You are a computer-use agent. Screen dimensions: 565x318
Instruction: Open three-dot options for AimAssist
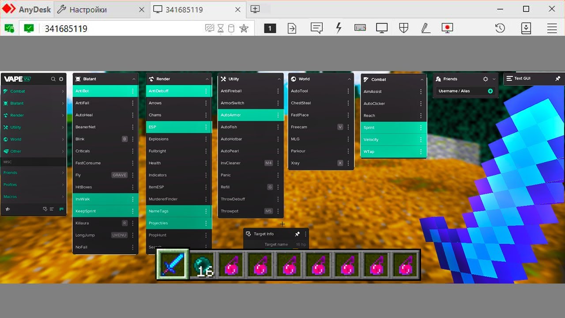point(421,92)
